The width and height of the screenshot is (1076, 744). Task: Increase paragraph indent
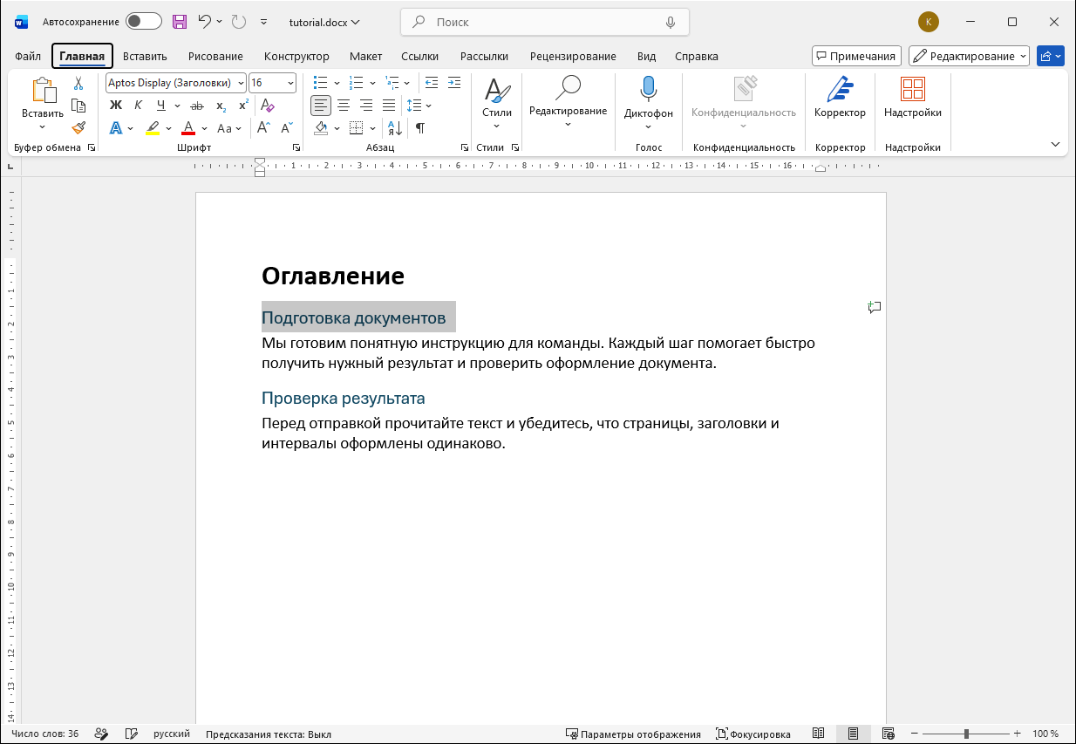click(453, 83)
